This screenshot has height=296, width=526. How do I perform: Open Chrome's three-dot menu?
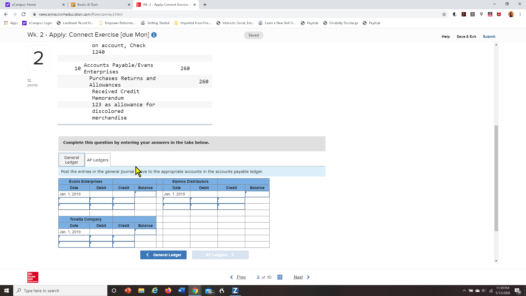520,14
